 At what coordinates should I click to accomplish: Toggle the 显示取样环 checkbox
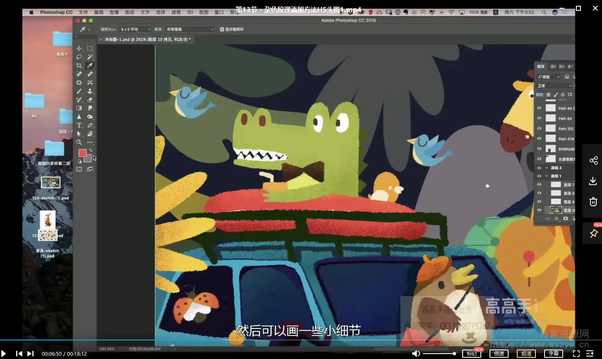point(222,29)
